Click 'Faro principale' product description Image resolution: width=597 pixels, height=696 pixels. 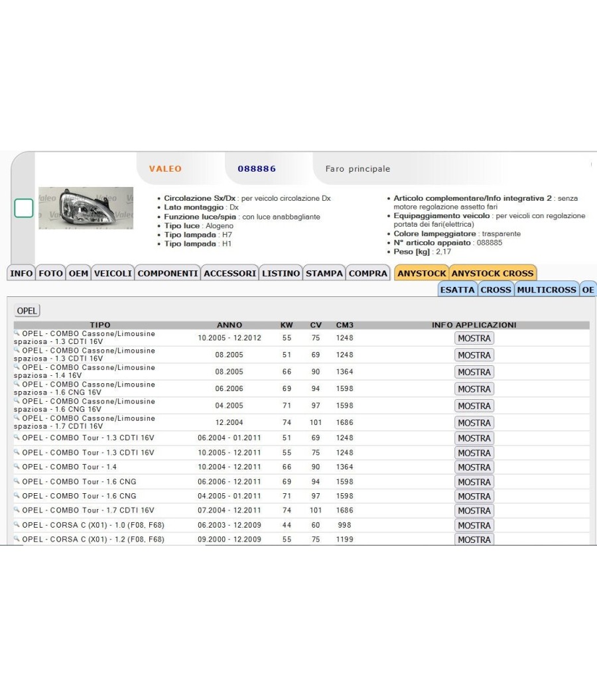point(358,168)
